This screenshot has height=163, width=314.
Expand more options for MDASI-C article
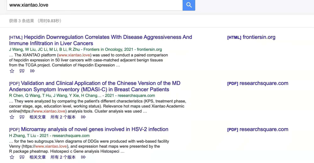[x=83, y=117]
